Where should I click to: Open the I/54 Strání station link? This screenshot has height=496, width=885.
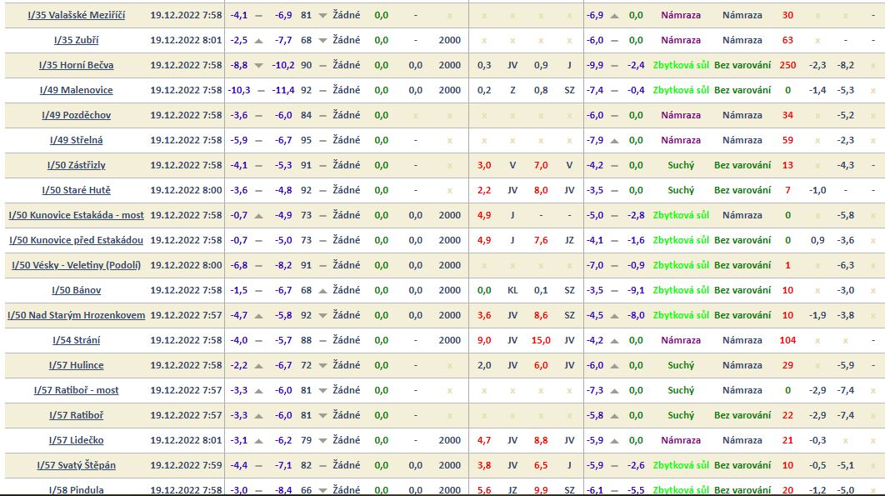point(76,340)
